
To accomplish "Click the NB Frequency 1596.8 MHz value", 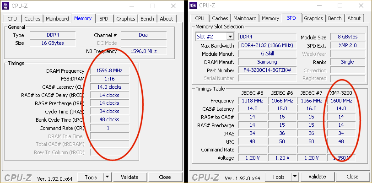I will 144,51.
